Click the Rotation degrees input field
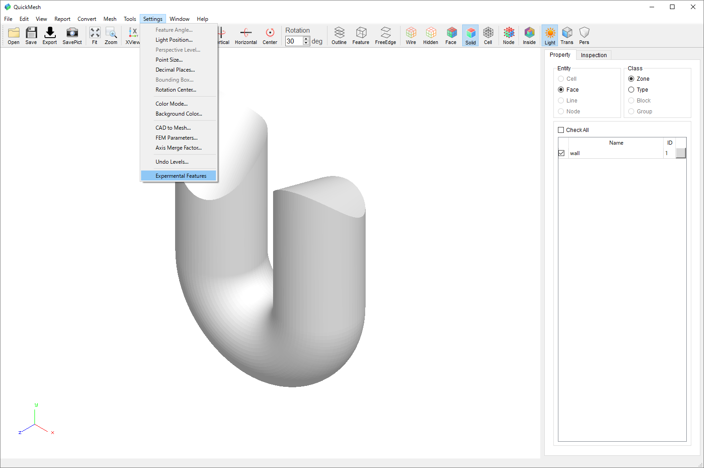Image resolution: width=704 pixels, height=468 pixels. [x=294, y=41]
